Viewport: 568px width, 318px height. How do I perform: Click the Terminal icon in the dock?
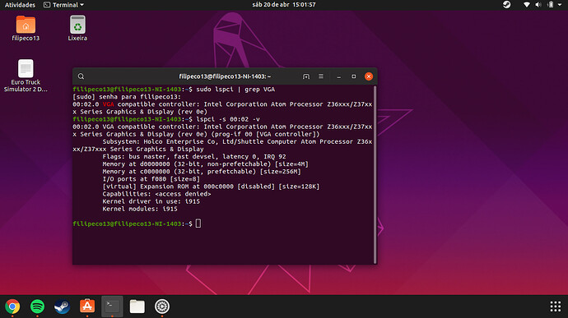[112, 306]
